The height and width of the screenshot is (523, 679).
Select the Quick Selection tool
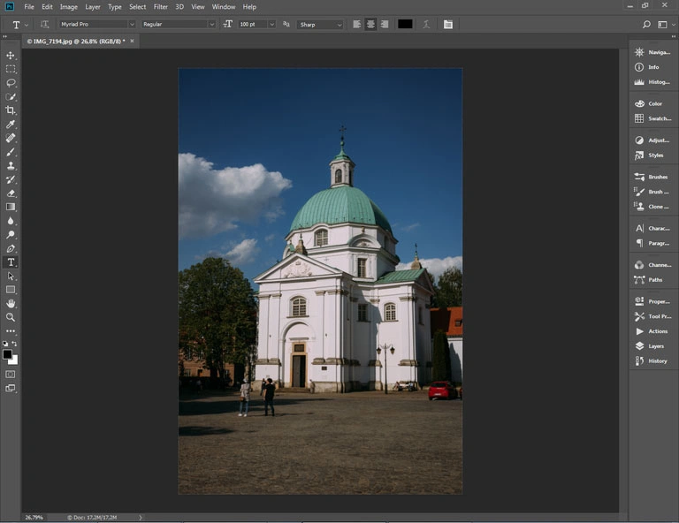click(11, 96)
